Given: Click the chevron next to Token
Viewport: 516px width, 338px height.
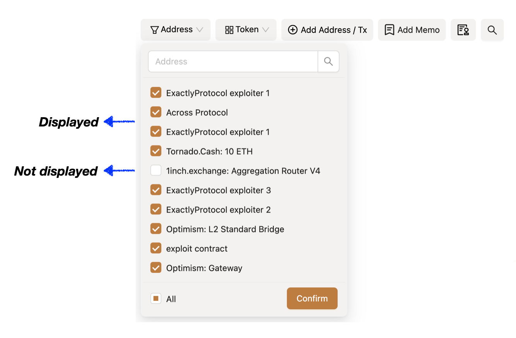Looking at the screenshot, I should [x=266, y=30].
